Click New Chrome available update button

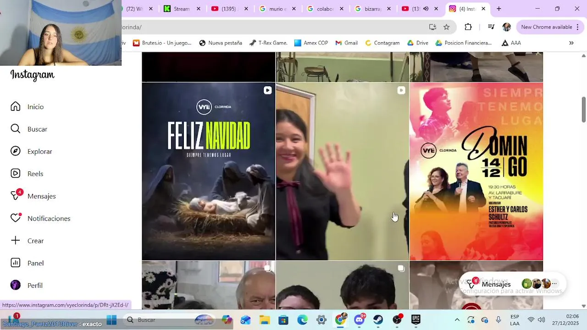(x=549, y=27)
